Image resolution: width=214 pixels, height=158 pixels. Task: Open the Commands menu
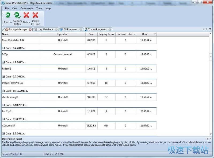[x=27, y=9]
